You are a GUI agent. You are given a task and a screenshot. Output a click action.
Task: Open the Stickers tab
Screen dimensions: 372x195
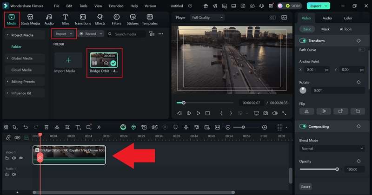[x=133, y=19]
